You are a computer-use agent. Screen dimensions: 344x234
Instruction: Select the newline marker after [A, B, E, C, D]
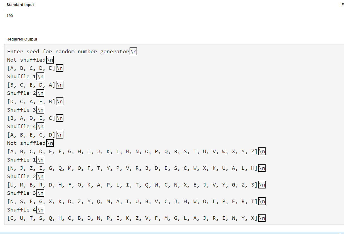pos(60,135)
